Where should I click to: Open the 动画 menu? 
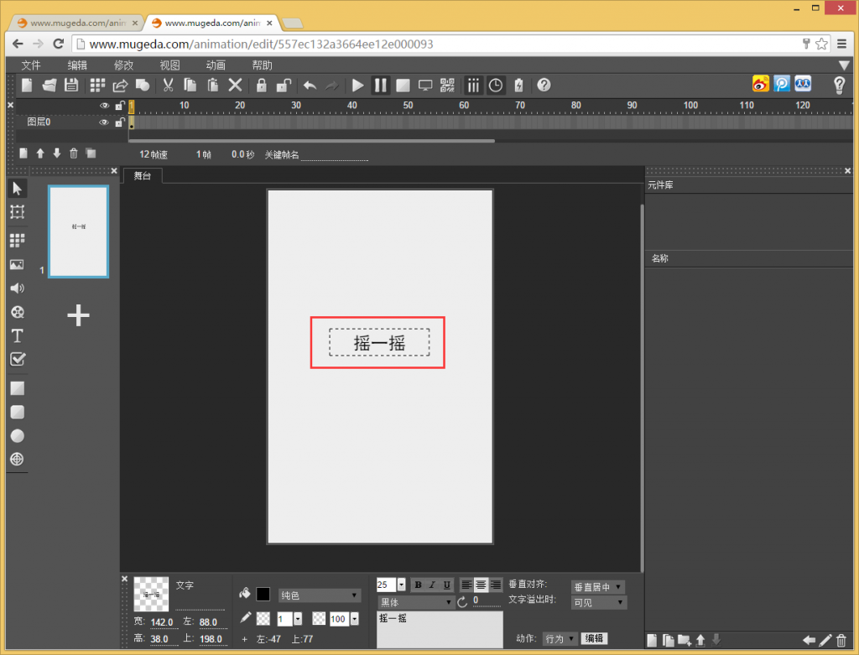tap(216, 65)
